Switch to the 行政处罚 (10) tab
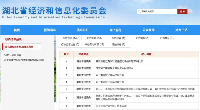The image size is (200, 110). pyautogui.click(x=94, y=38)
